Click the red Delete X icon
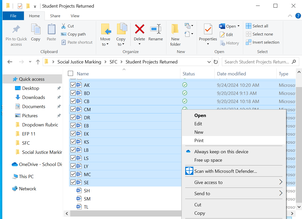The width and height of the screenshot is (302, 219). (x=139, y=29)
